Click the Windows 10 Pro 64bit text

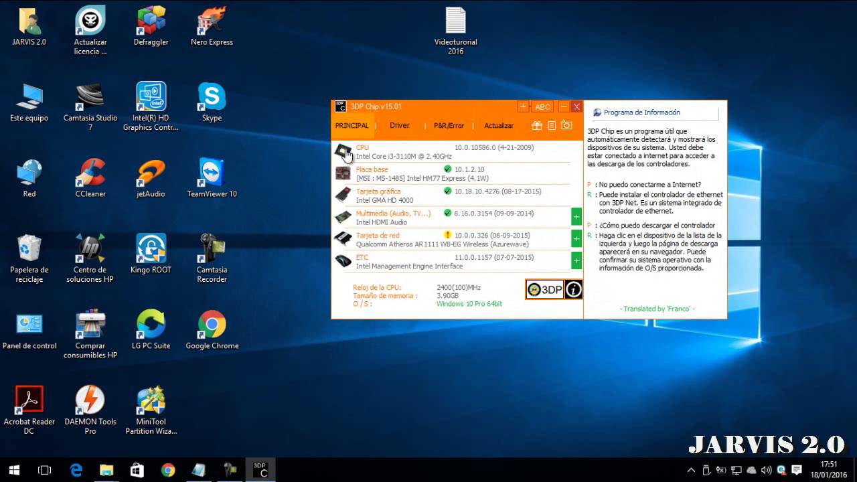pyautogui.click(x=469, y=304)
